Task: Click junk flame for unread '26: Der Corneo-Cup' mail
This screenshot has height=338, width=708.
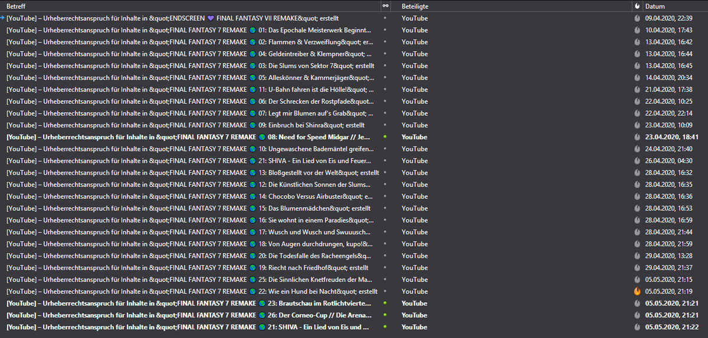Action: point(637,315)
